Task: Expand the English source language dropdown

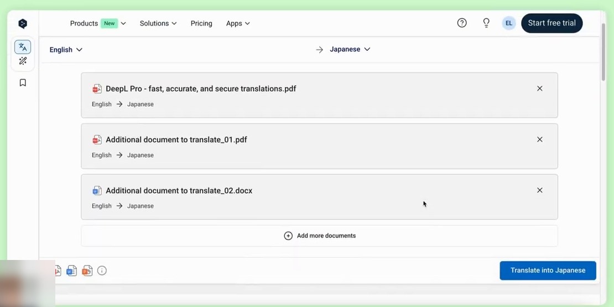Action: tap(66, 50)
